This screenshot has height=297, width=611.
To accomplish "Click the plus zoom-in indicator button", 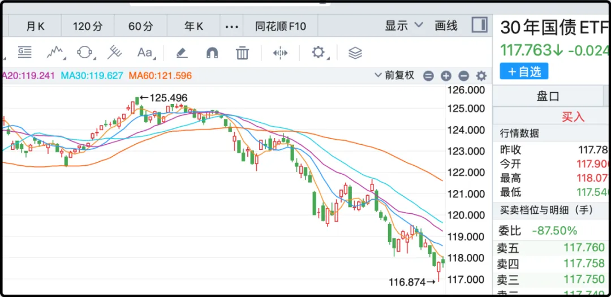I will 446,76.
